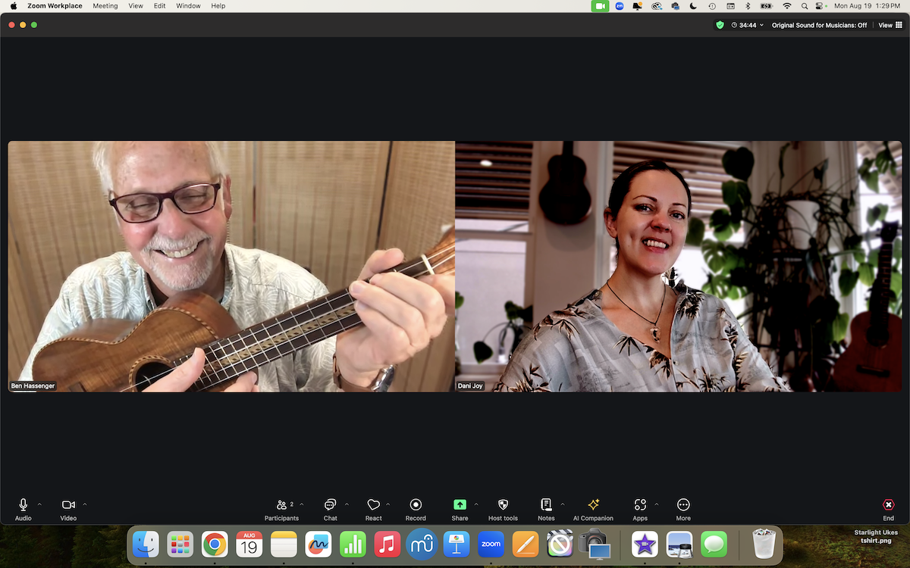Select the Starlight Ukes tshirt.png desktop file
Viewport: 910px width, 568px height.
(876, 536)
